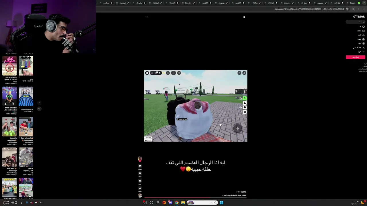This screenshot has height=206, width=367.
Task: Reload the page in the browser toolbar
Action: tap(353, 9)
